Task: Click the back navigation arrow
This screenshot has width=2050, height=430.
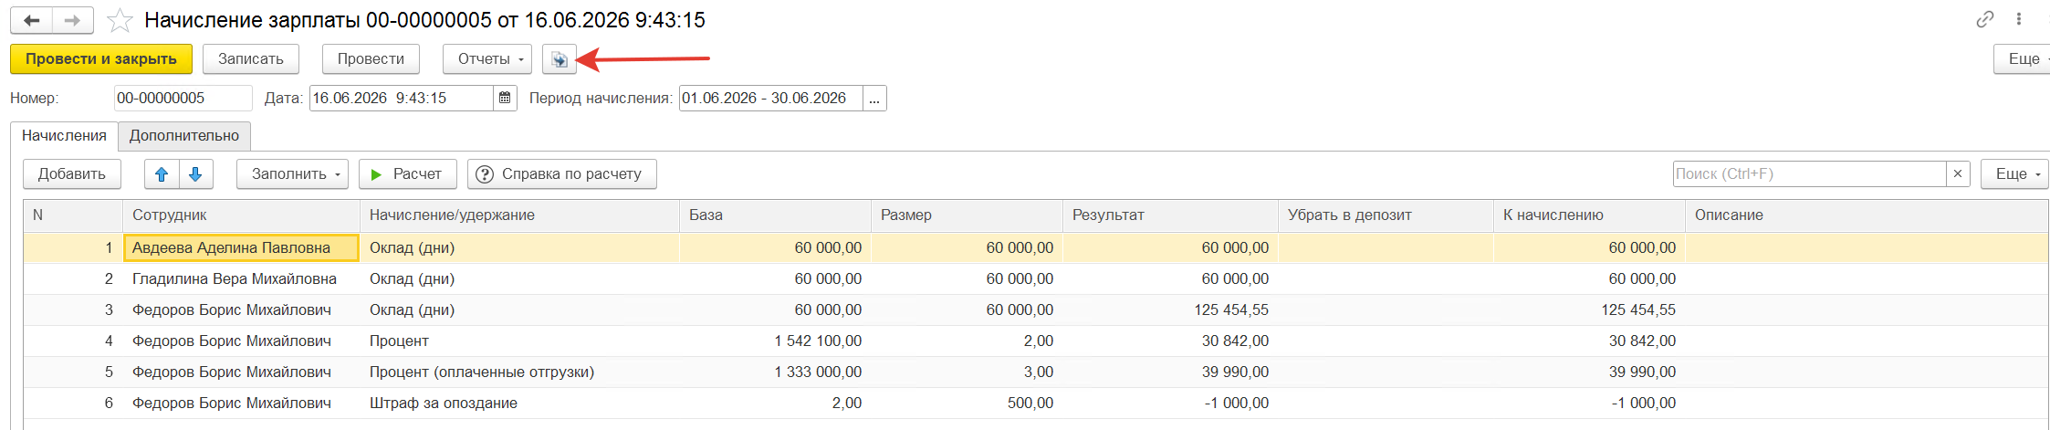Action: (31, 20)
